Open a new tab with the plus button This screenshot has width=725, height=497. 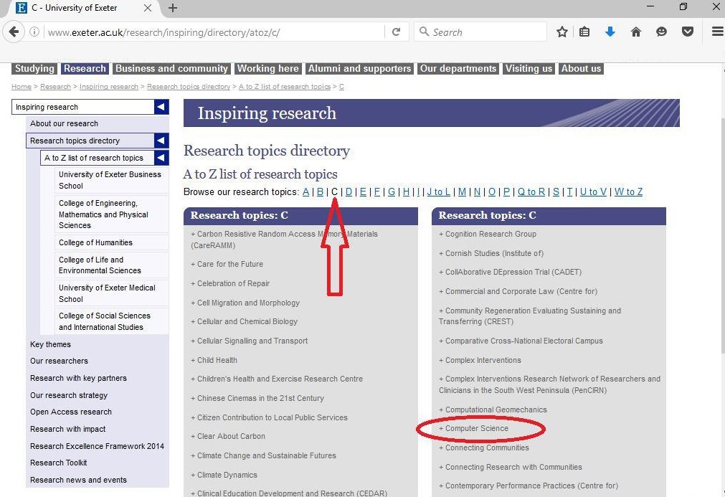pyautogui.click(x=172, y=8)
